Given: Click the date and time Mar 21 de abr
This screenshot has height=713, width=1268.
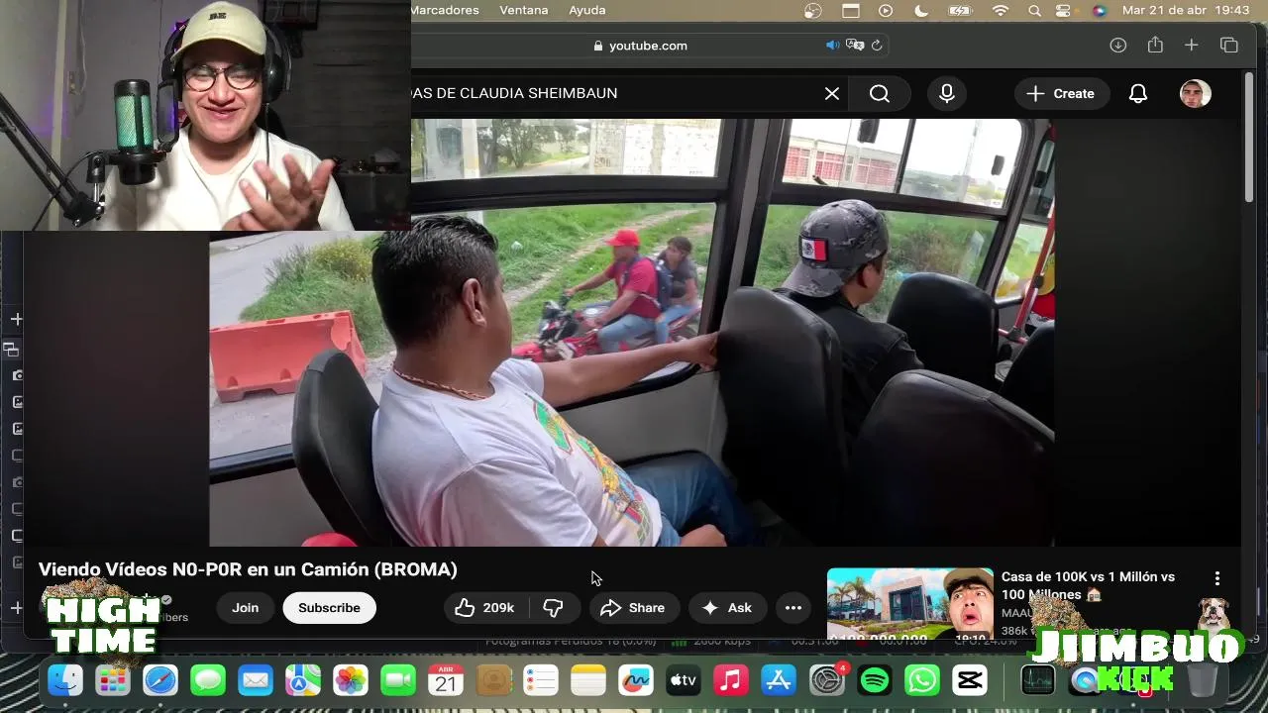Looking at the screenshot, I should [1186, 10].
